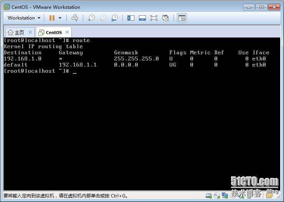This screenshot has width=284, height=202.
Task: Click the 'default' destination row text
Action: click(x=16, y=65)
